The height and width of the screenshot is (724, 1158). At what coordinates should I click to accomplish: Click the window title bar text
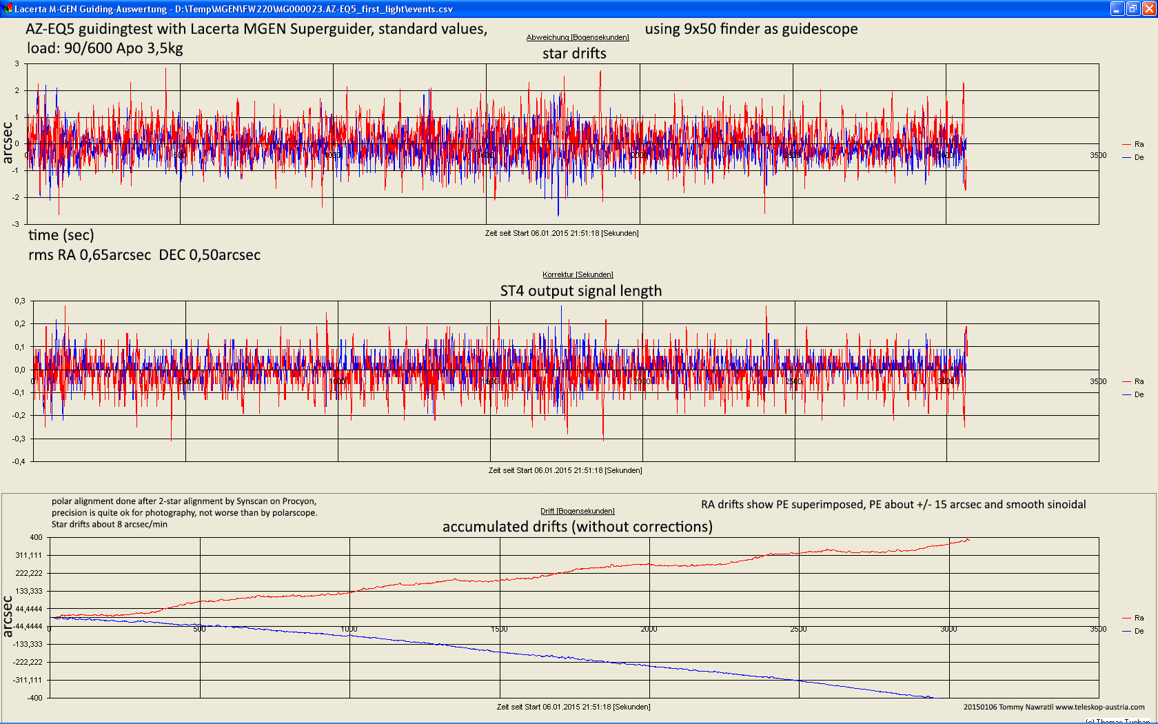(234, 9)
